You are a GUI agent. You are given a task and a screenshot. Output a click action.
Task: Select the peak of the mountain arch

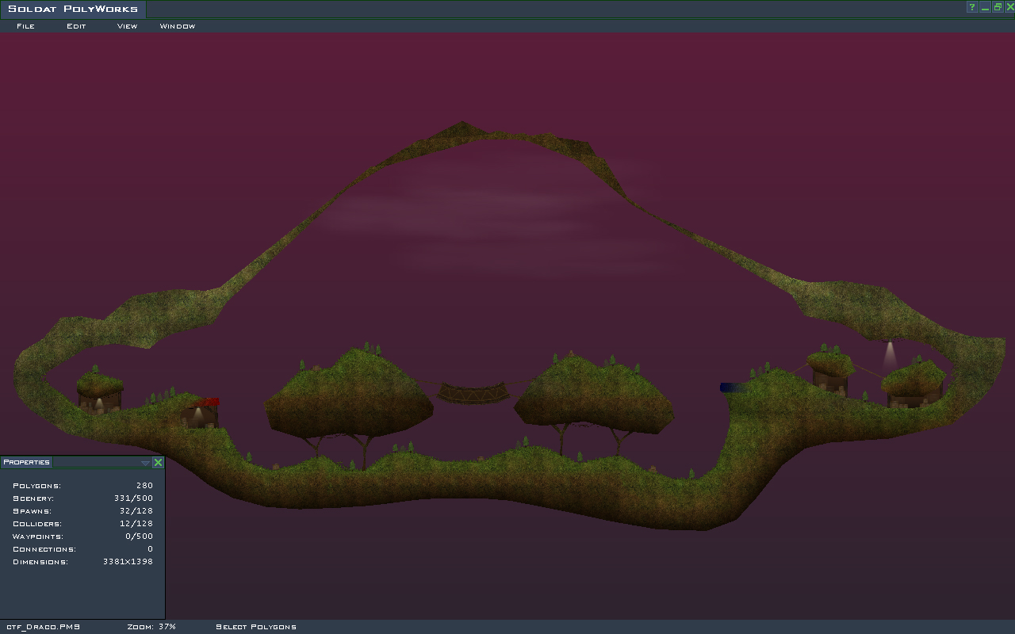tap(462, 127)
